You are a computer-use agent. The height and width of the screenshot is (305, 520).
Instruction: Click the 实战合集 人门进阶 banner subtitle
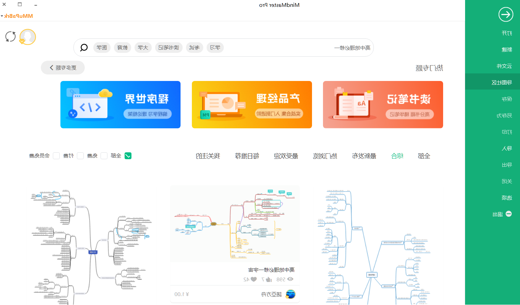click(x=279, y=114)
